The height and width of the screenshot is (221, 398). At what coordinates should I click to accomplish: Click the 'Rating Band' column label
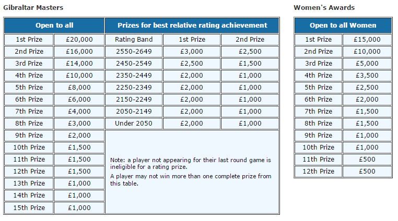pyautogui.click(x=134, y=40)
